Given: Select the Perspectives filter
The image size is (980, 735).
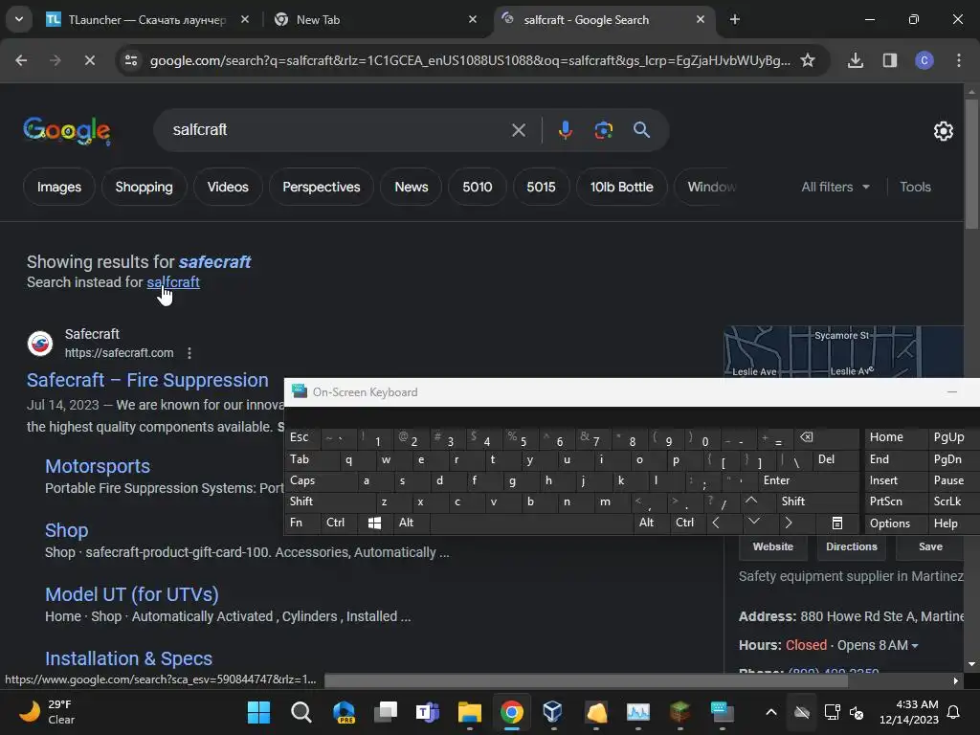Looking at the screenshot, I should point(322,187).
